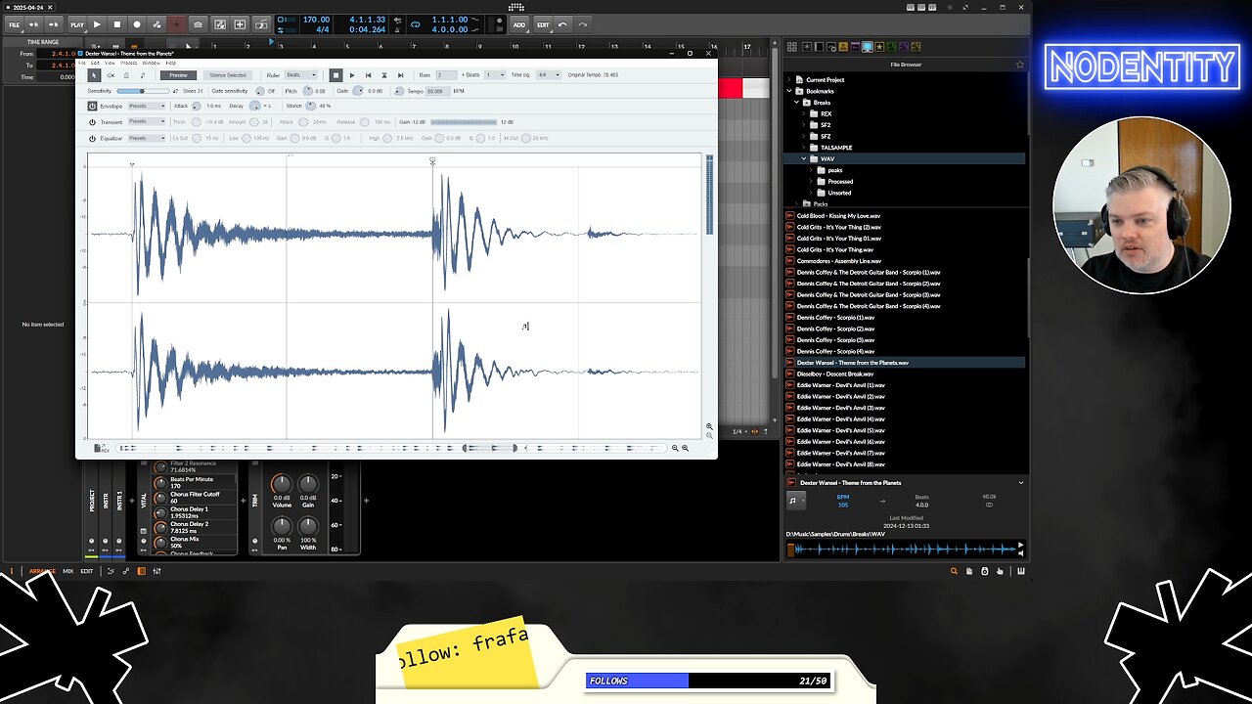Open the Ruler Beats dropdown

tap(300, 75)
